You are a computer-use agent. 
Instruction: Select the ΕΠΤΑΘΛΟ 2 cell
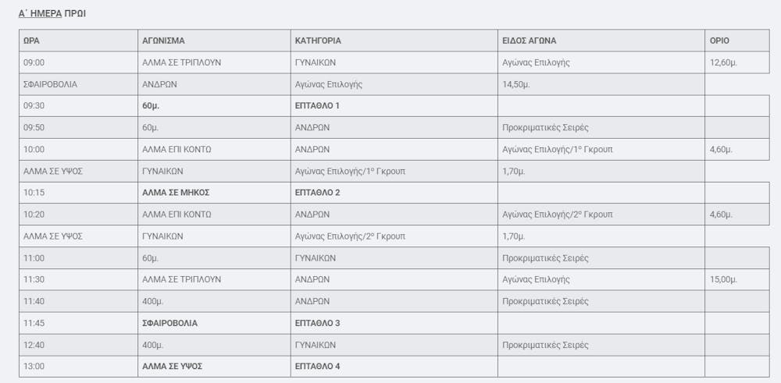click(x=317, y=192)
